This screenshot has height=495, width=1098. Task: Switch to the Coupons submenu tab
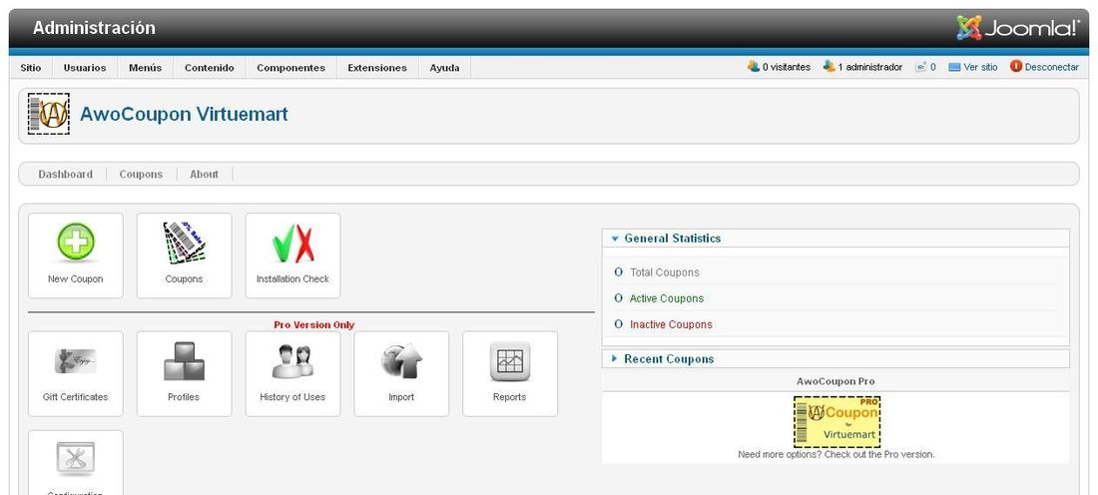click(x=141, y=175)
